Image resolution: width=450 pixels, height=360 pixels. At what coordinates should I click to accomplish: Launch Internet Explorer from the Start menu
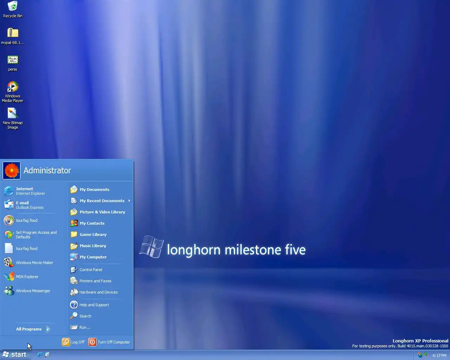click(x=34, y=191)
